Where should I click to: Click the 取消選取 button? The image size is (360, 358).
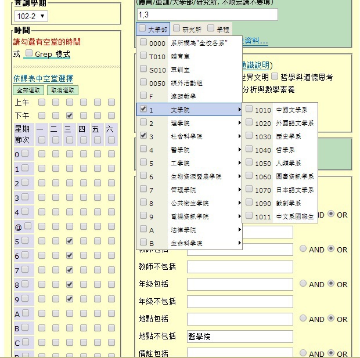click(63, 90)
